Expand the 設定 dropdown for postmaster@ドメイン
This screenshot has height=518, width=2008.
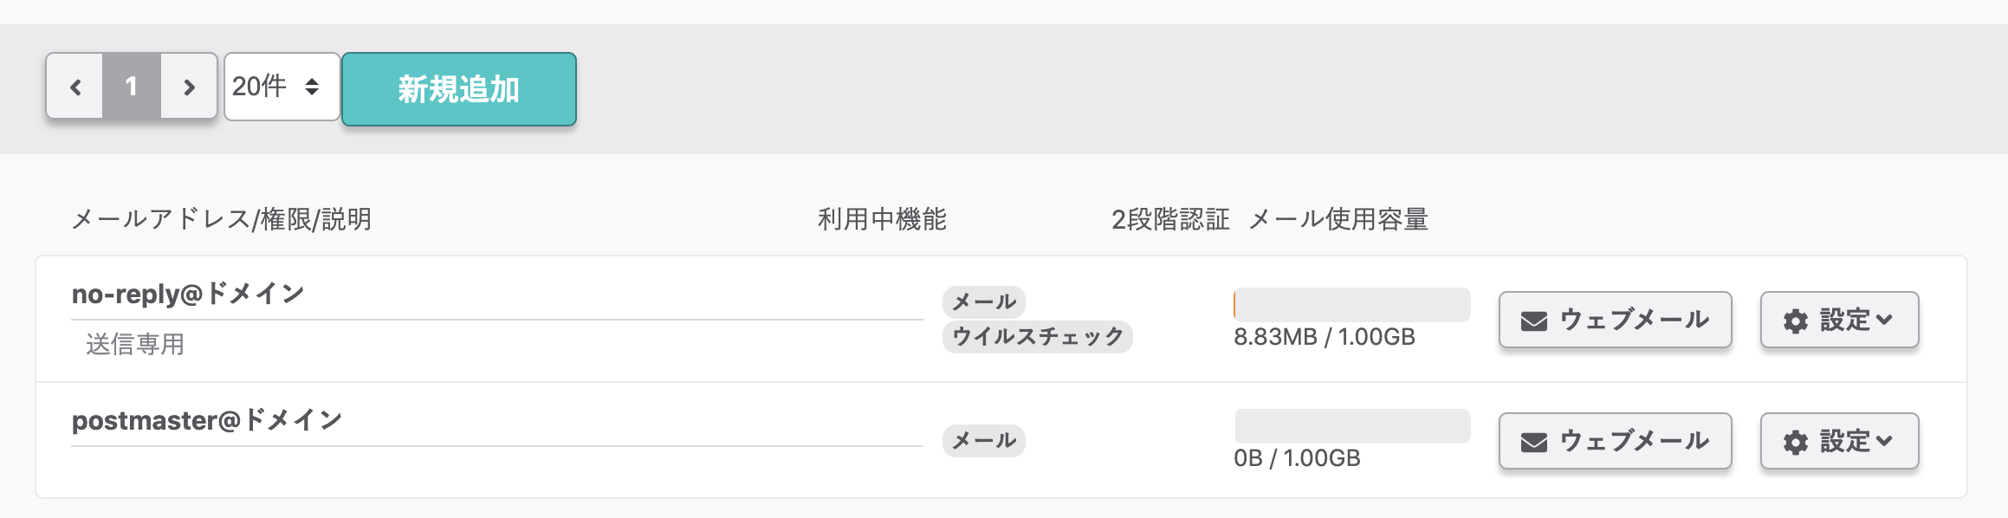tap(1838, 440)
